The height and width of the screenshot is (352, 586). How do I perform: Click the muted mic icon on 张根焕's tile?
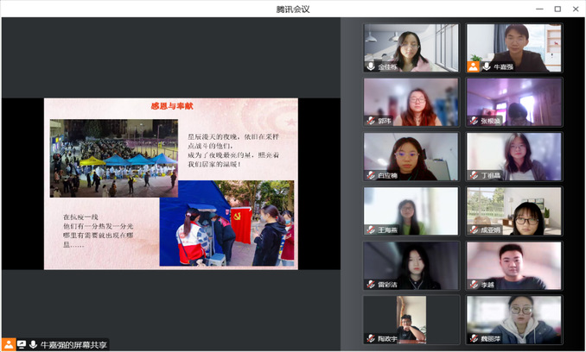point(474,121)
